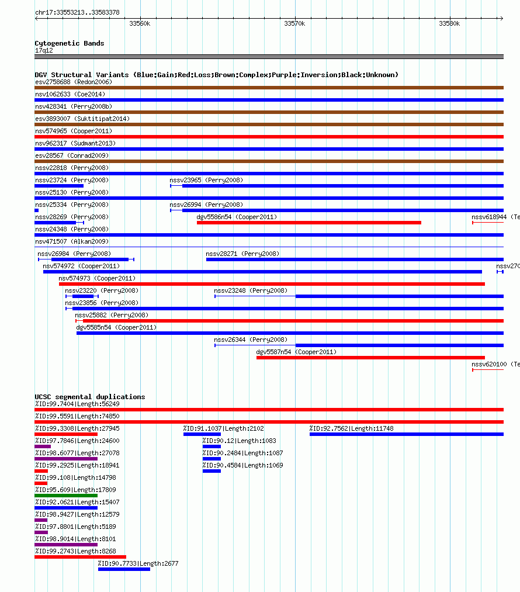Select duplication %ID:99.2743|Length:8268
Screen dimensions: 520x592
click(x=81, y=557)
